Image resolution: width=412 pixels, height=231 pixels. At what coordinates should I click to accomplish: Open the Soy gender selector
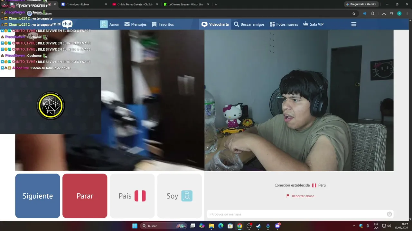(180, 196)
